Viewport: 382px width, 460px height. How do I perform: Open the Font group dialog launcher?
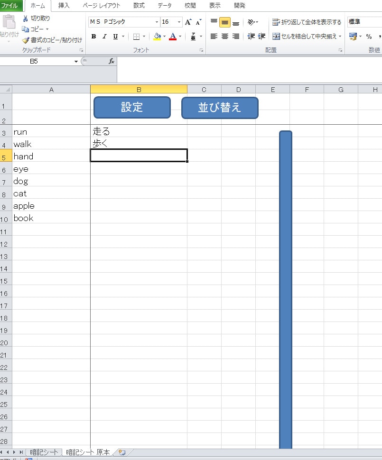[x=201, y=50]
